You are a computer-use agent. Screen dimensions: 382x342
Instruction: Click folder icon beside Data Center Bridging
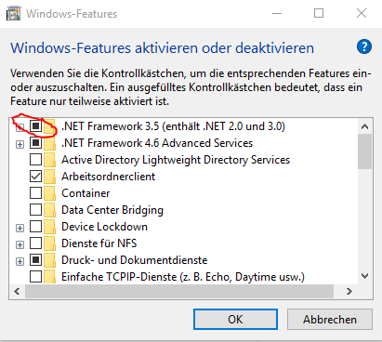coord(49,210)
